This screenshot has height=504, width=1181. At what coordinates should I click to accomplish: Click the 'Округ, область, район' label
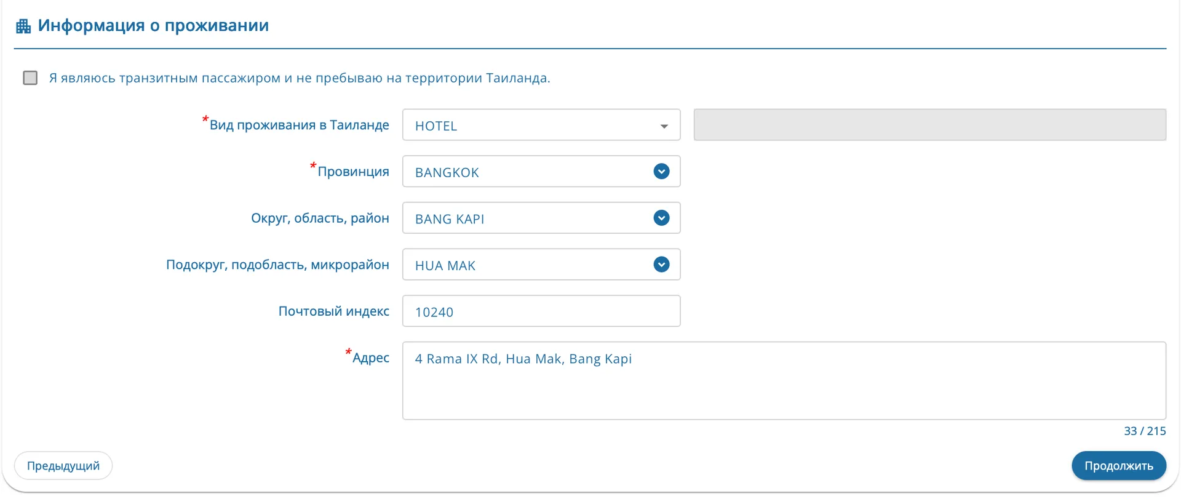coord(320,218)
